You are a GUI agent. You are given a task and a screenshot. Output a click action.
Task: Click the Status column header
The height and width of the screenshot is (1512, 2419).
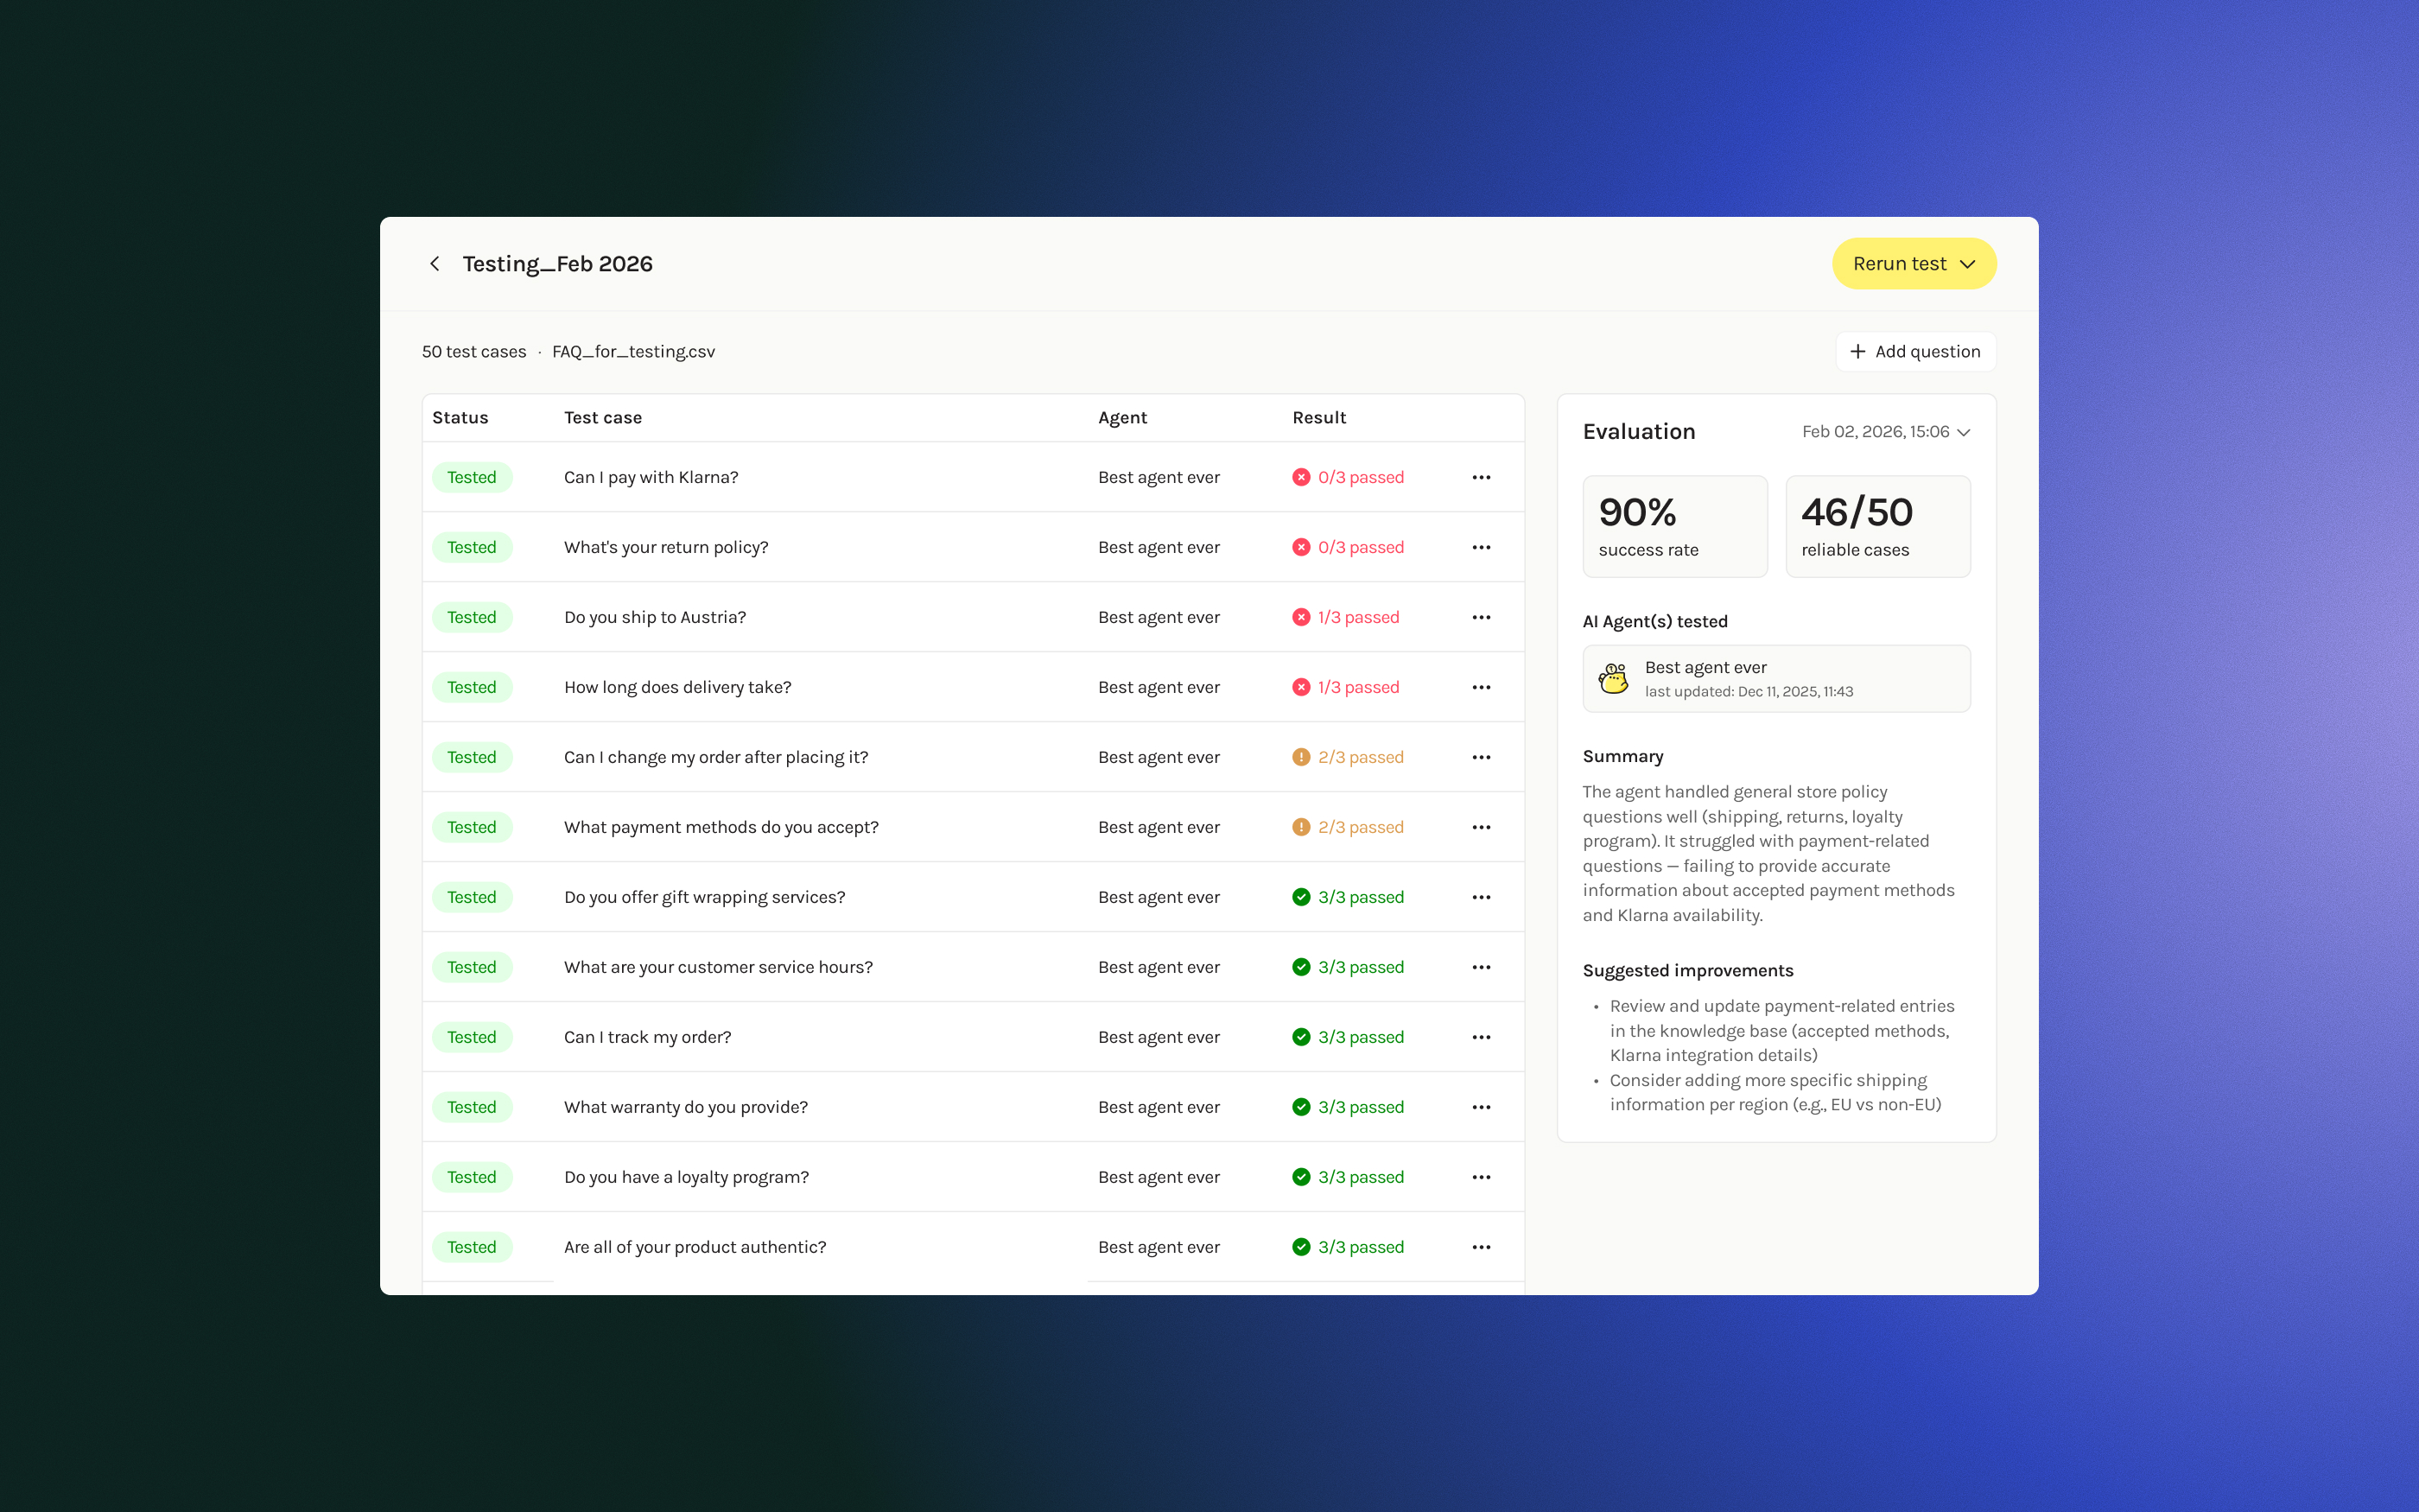tap(460, 418)
